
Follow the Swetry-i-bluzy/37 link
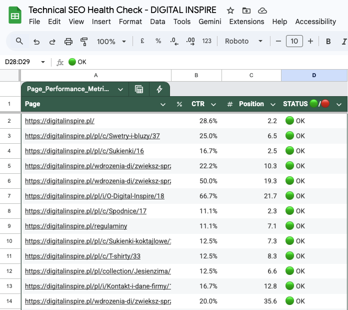coord(92,136)
